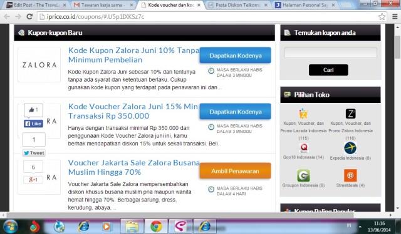Screen dimensions: 401x234
Task: Open the first Internet Explorer taskbar icon
Action: [83, 227]
